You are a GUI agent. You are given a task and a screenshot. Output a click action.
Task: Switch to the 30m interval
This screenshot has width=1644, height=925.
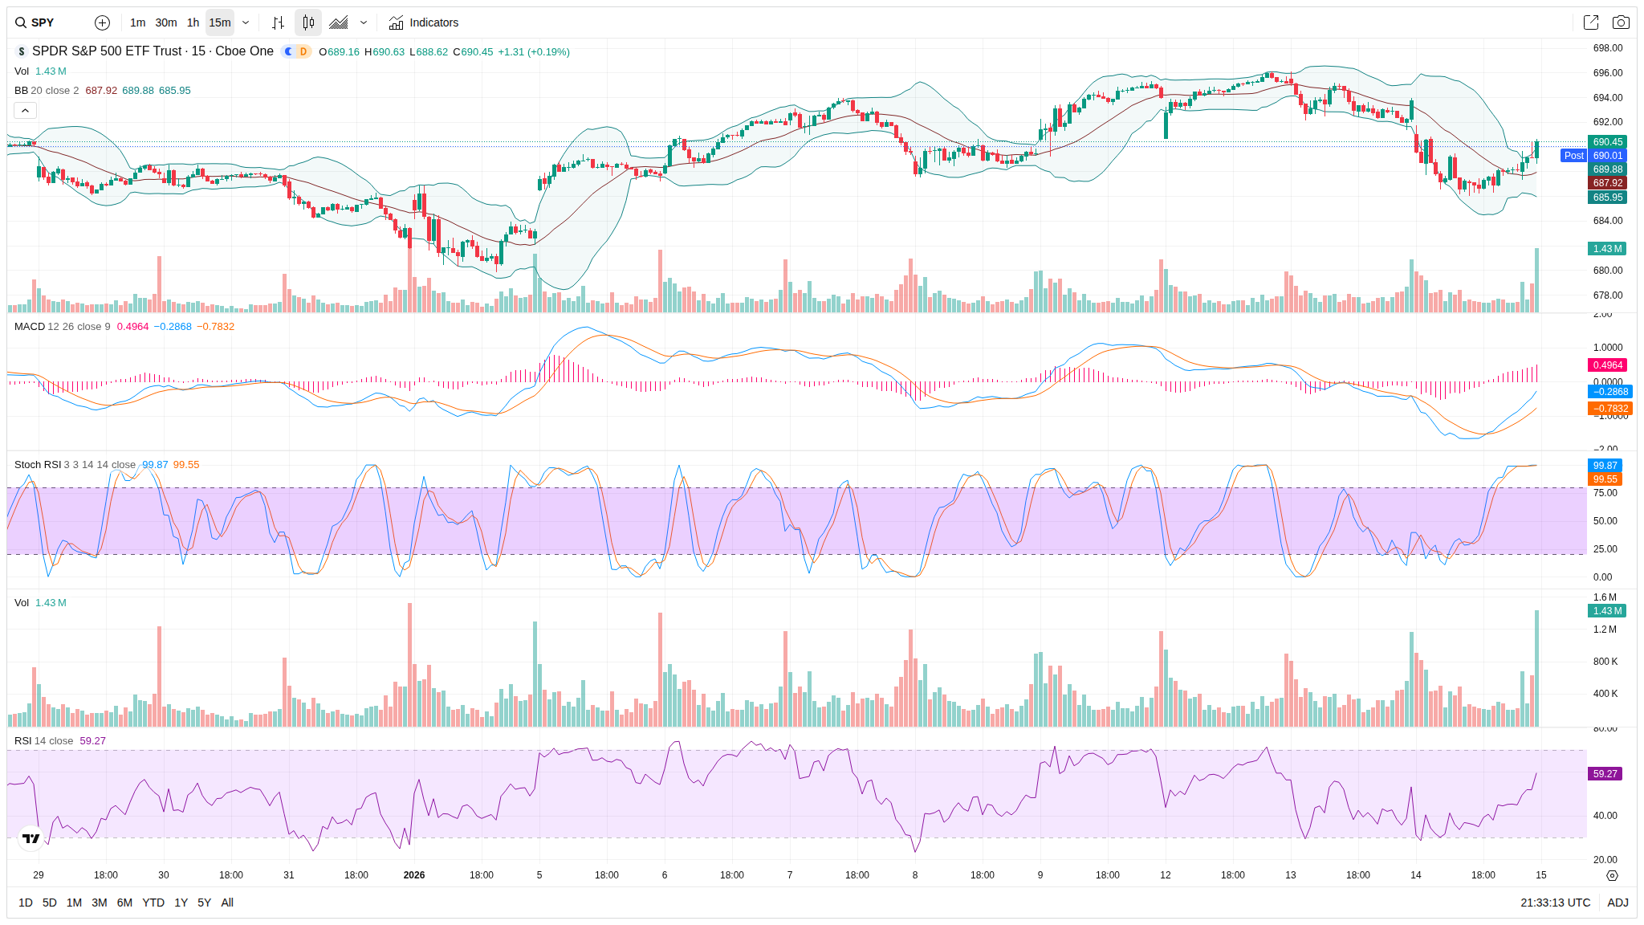(x=166, y=22)
